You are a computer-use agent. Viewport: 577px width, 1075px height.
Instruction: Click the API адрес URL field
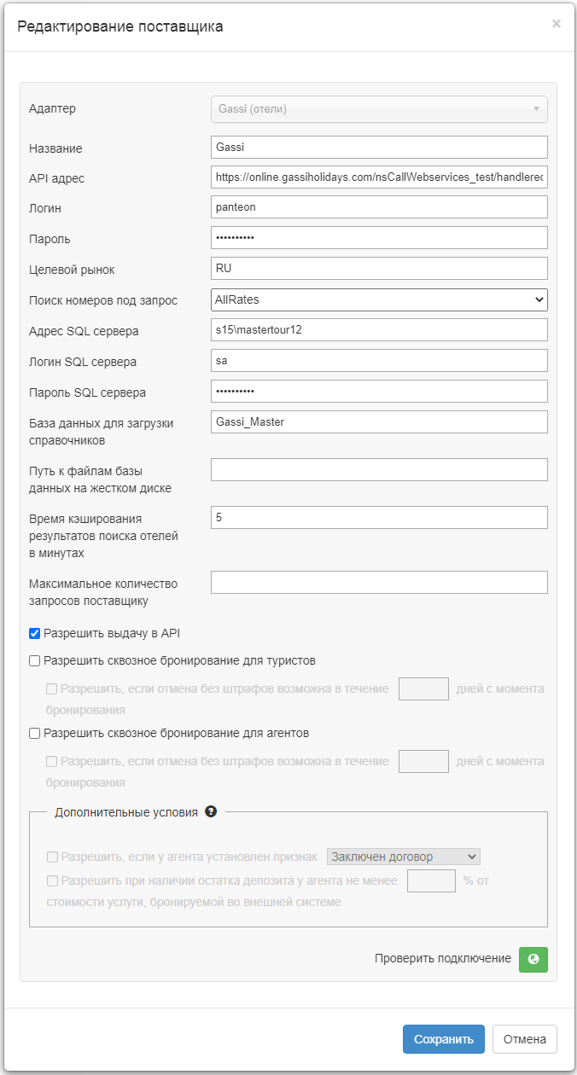point(379,177)
